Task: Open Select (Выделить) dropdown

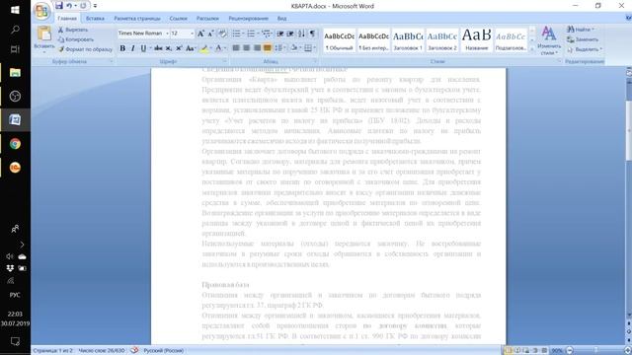Action: (584, 49)
